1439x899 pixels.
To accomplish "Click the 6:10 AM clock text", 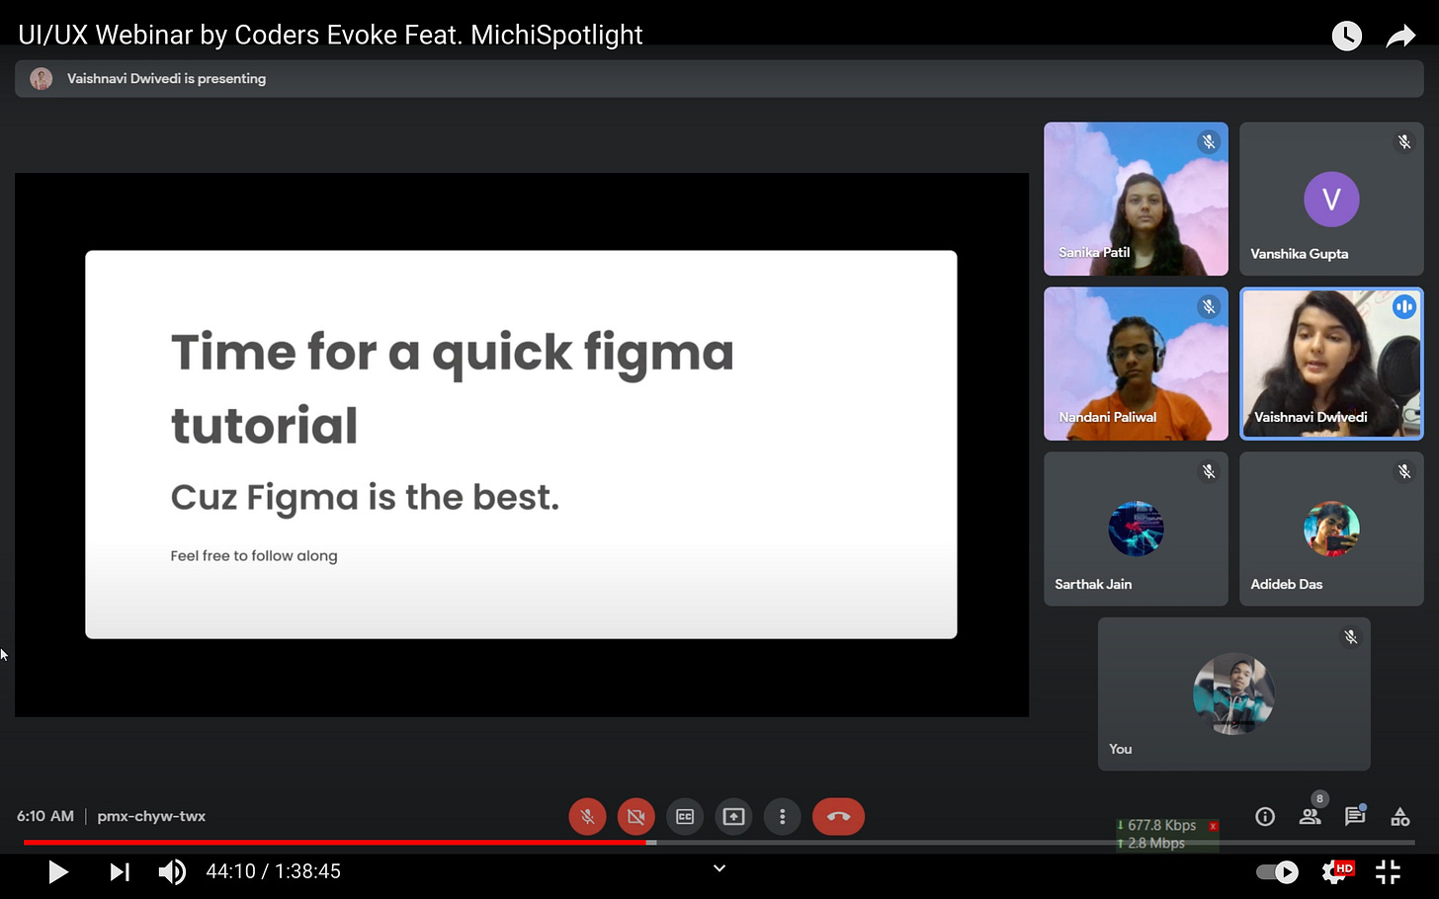I will tap(45, 817).
